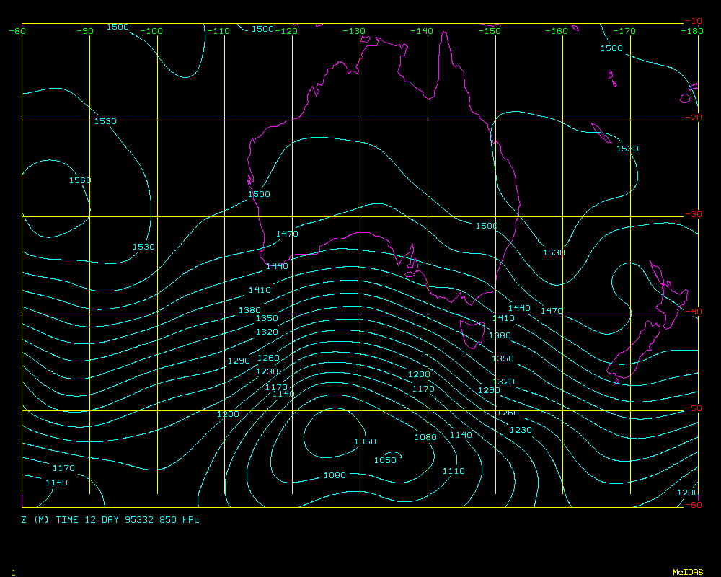Click the -20 latitude axis label
The width and height of the screenshot is (721, 577).
pyautogui.click(x=692, y=118)
